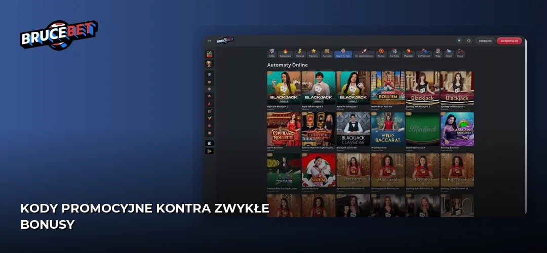
Task: Select the Kup Bonus tab
Action: [x=394, y=53]
